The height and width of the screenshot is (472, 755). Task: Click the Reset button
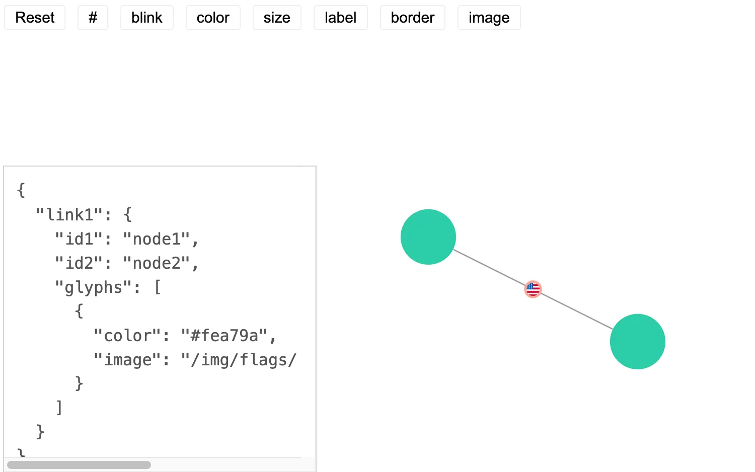pos(35,18)
